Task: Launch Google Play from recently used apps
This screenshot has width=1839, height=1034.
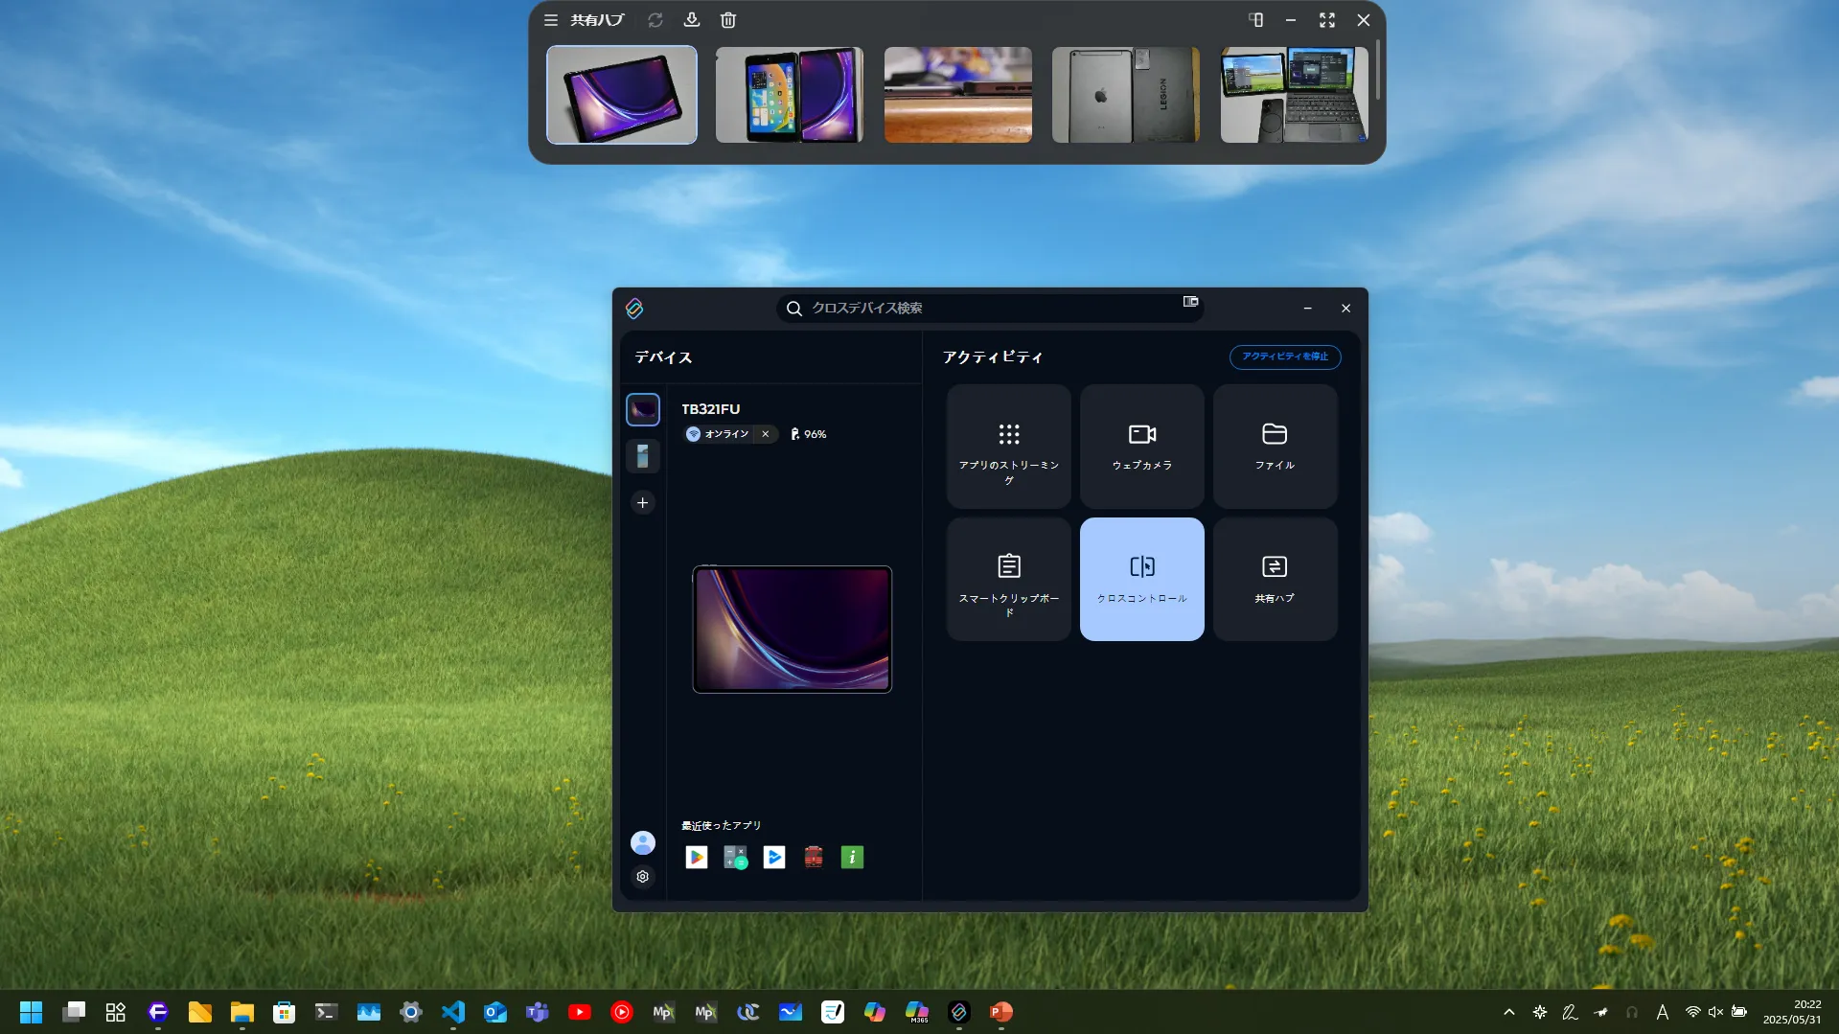Action: [x=697, y=858]
